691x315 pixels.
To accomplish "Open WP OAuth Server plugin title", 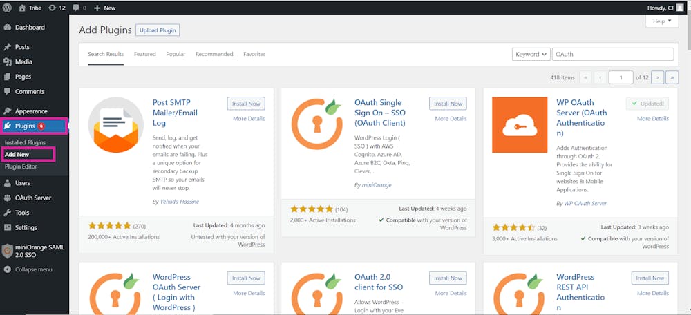I will [582, 117].
